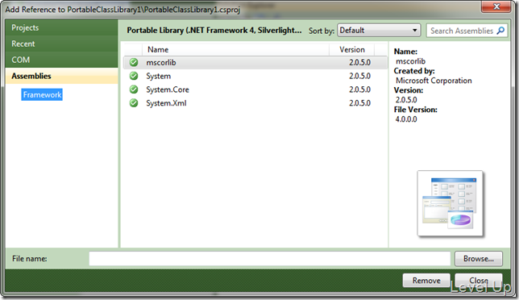Viewport: 519px width, 300px height.
Task: Click the magnifier icon in Search Assemblies
Action: [x=500, y=31]
